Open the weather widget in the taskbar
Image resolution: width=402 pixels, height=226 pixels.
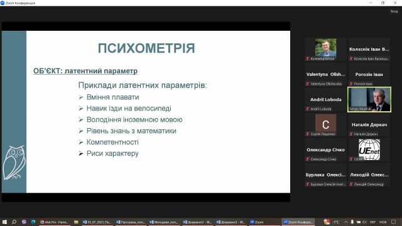coord(332,222)
